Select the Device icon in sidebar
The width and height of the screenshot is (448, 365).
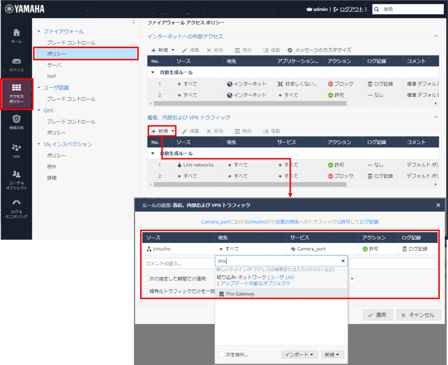tap(16, 61)
